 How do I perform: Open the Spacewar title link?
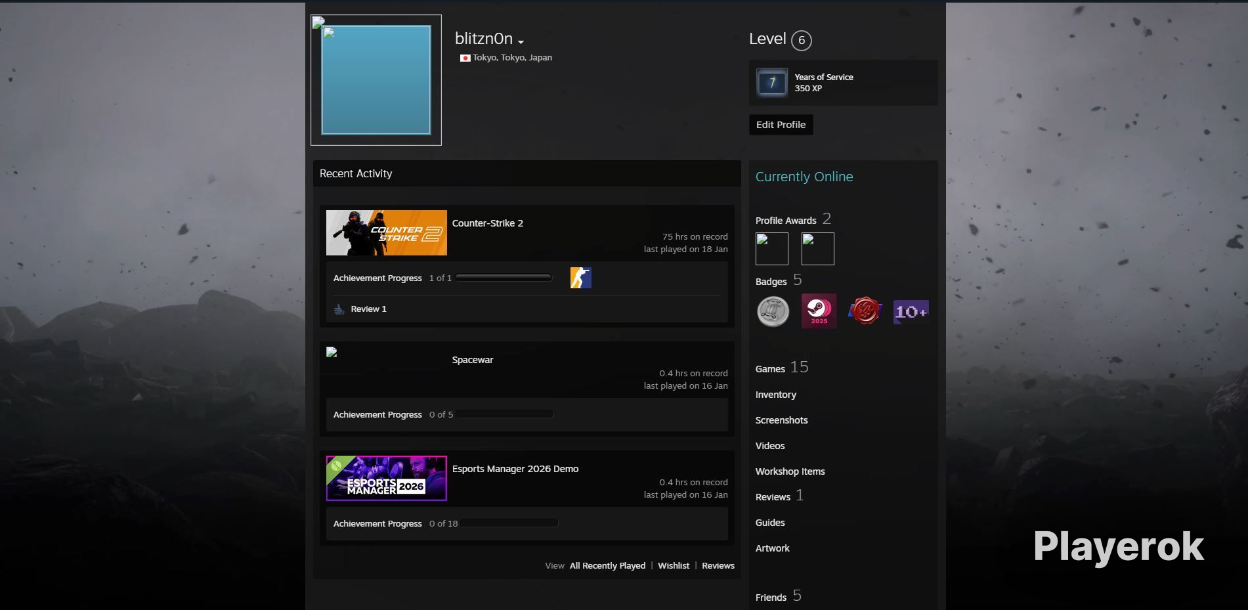[x=472, y=360]
